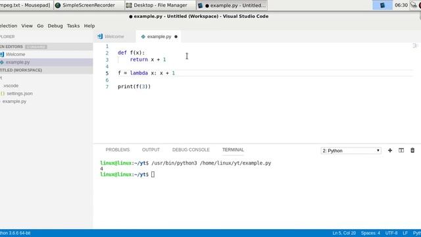Click Ln 5, Col 20 in status bar
The image size is (421, 237).
coord(344,233)
